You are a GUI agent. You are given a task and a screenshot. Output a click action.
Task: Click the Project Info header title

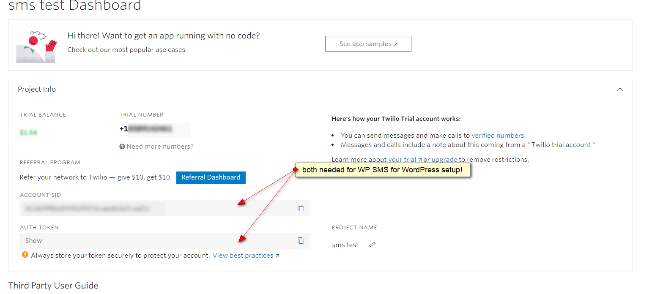pos(37,89)
